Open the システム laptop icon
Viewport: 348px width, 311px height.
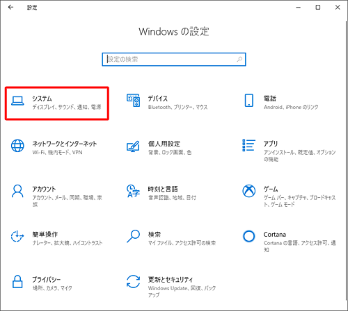coord(17,101)
